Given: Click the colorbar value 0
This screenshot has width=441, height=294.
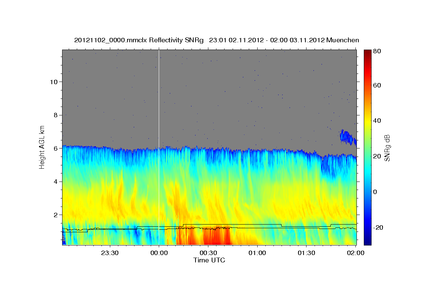Looking at the screenshot, I should (376, 192).
